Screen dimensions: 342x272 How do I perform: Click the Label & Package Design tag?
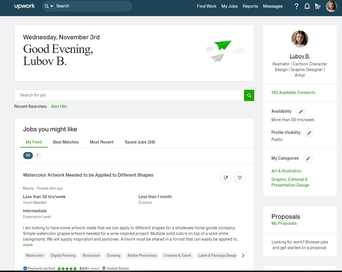216,256
